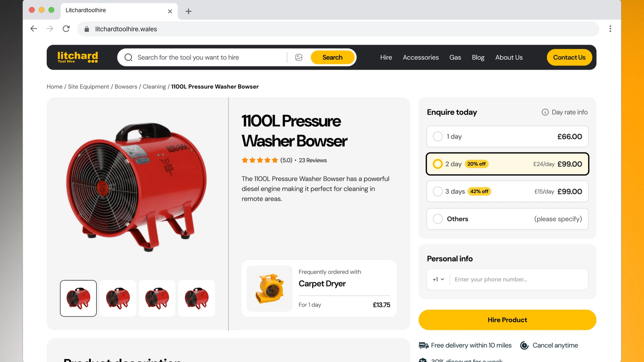644x362 pixels.
Task: Open the Day rate info tooltip icon
Action: pyautogui.click(x=545, y=112)
